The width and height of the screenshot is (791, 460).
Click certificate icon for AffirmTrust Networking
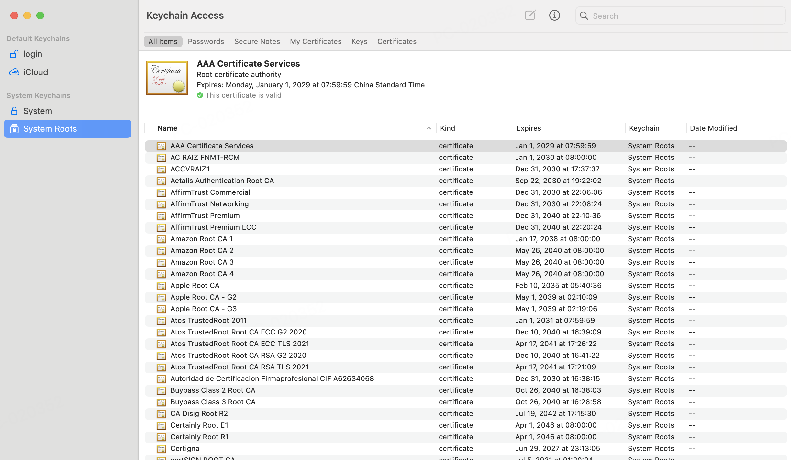(x=161, y=204)
